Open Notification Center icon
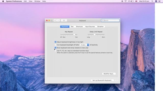 pyautogui.click(x=160, y=1)
